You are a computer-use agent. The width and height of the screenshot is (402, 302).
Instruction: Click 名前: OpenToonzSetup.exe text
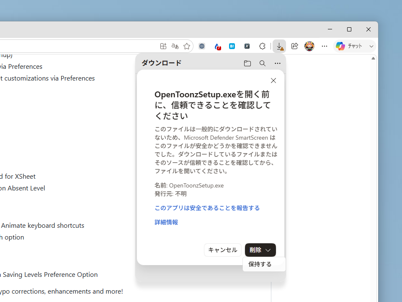click(189, 185)
